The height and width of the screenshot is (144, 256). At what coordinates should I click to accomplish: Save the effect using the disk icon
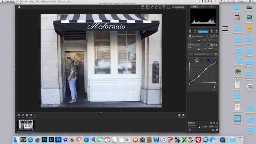point(217,130)
